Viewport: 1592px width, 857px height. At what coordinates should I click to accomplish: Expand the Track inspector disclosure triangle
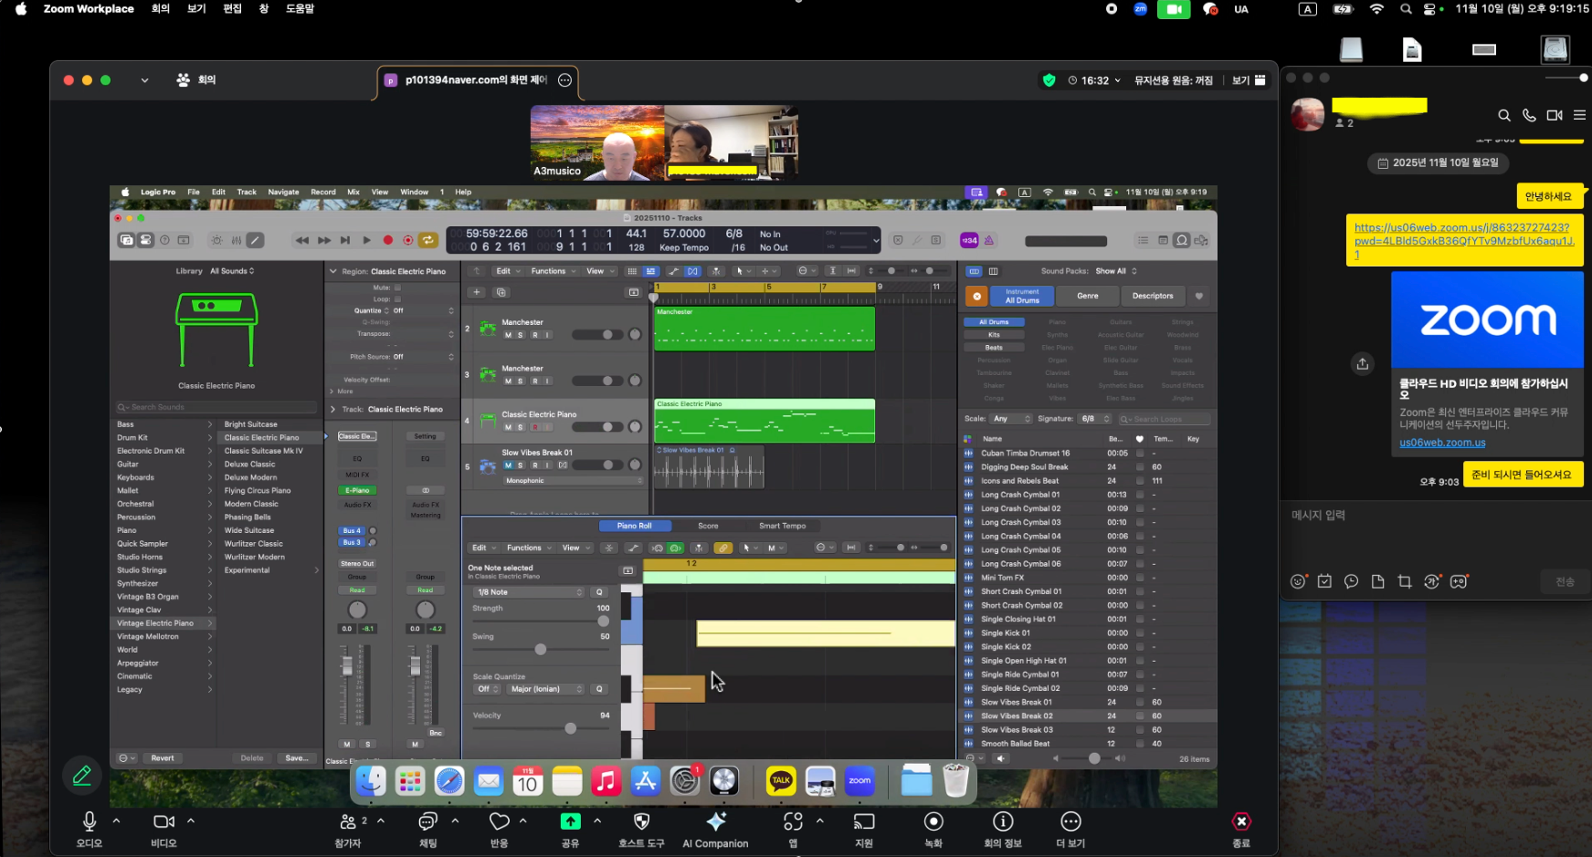pyautogui.click(x=332, y=409)
